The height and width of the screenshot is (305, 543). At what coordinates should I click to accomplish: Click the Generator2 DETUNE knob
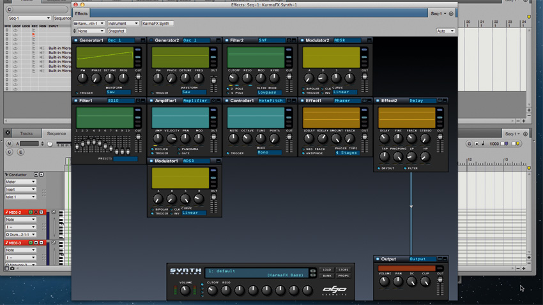click(185, 78)
